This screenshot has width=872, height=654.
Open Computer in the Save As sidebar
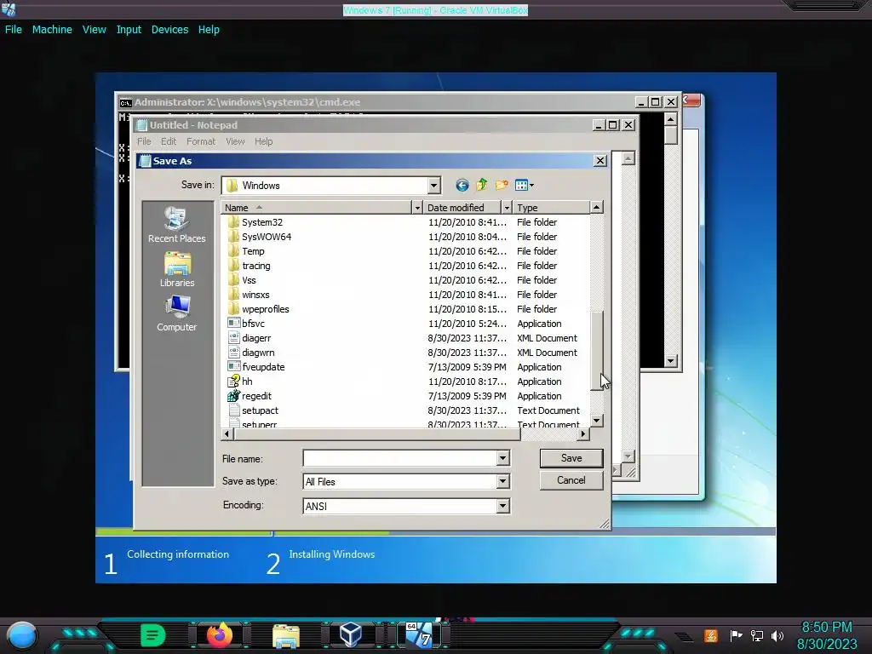(177, 313)
